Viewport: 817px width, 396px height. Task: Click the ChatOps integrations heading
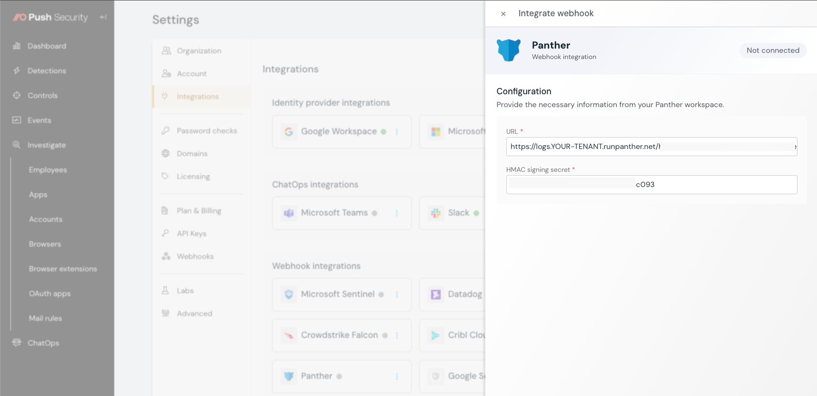tap(315, 185)
